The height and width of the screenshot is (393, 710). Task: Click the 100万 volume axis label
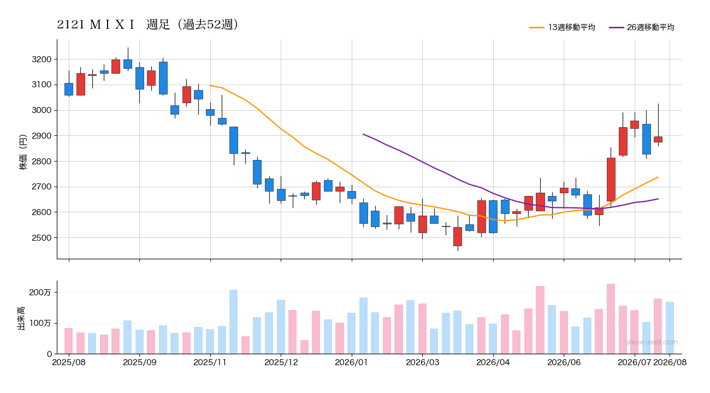[x=40, y=323]
